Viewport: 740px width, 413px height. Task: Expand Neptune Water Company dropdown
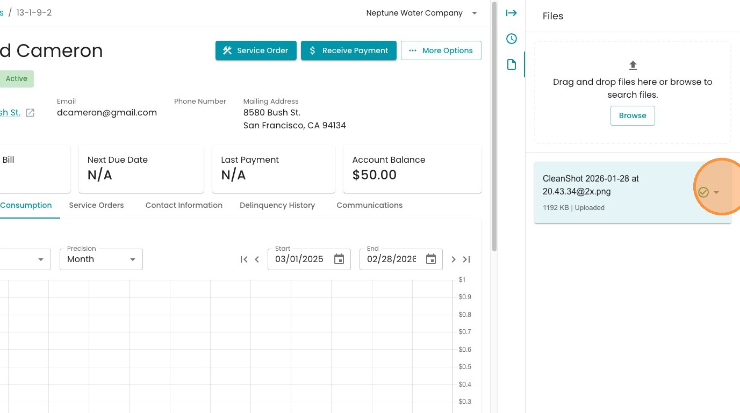pyautogui.click(x=475, y=13)
